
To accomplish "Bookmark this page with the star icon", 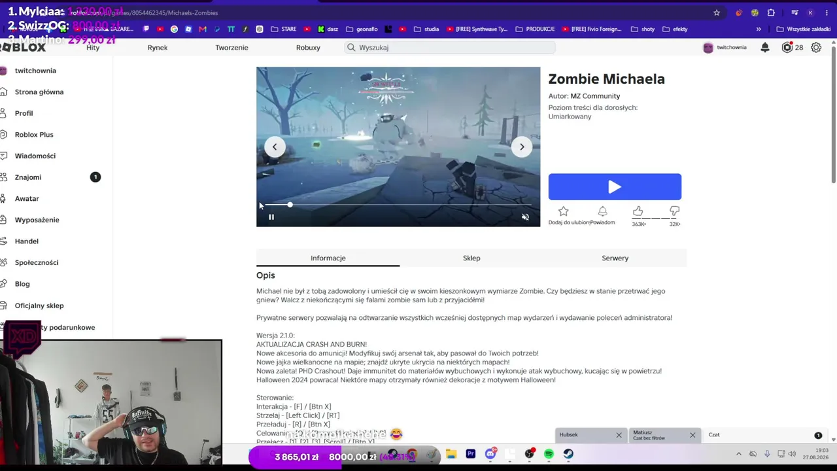I will [x=717, y=12].
